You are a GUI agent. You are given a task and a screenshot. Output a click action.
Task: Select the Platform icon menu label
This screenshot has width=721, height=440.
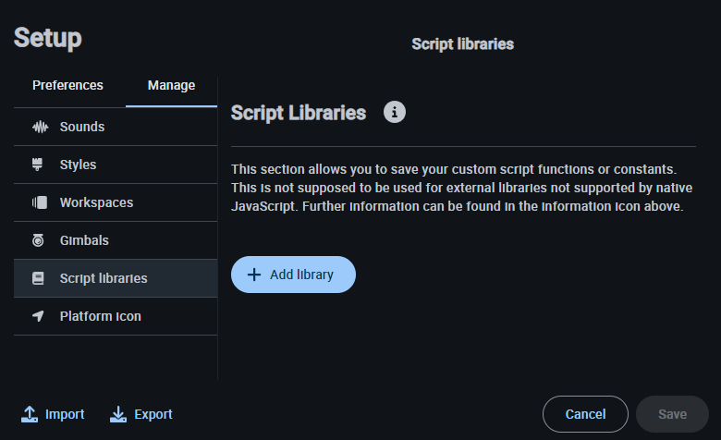(100, 316)
